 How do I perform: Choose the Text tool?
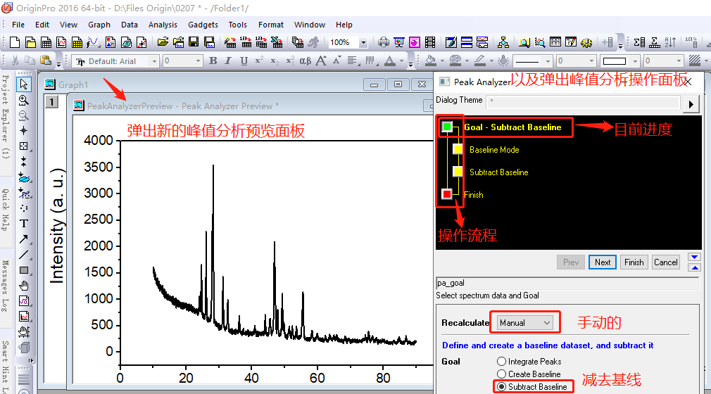pos(23,224)
